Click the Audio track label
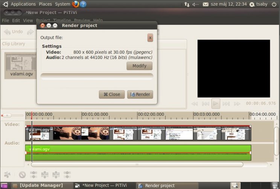Image resolution: width=280 pixels, height=189 pixels. [x=12, y=143]
